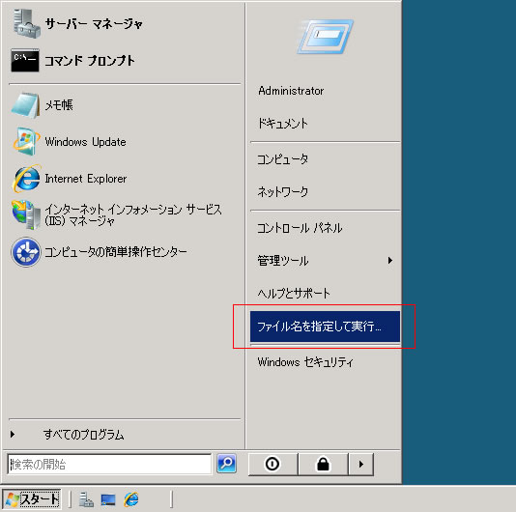Expand the shutdown options arrow

pos(361,464)
